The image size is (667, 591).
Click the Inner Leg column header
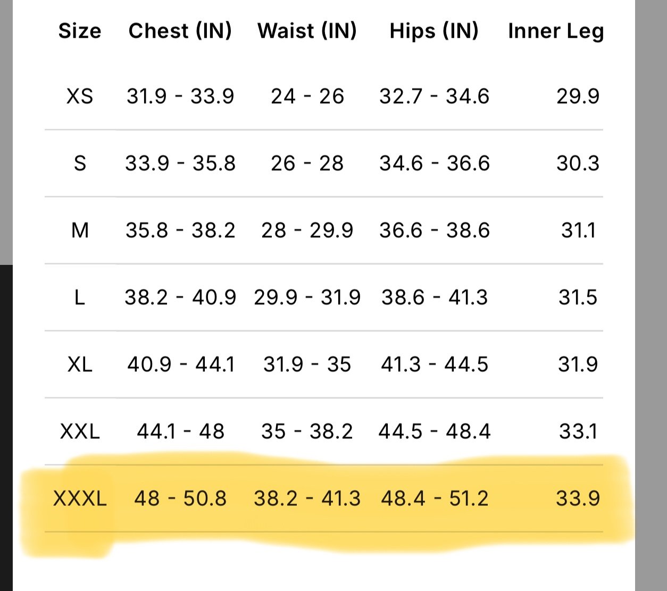[x=556, y=32]
